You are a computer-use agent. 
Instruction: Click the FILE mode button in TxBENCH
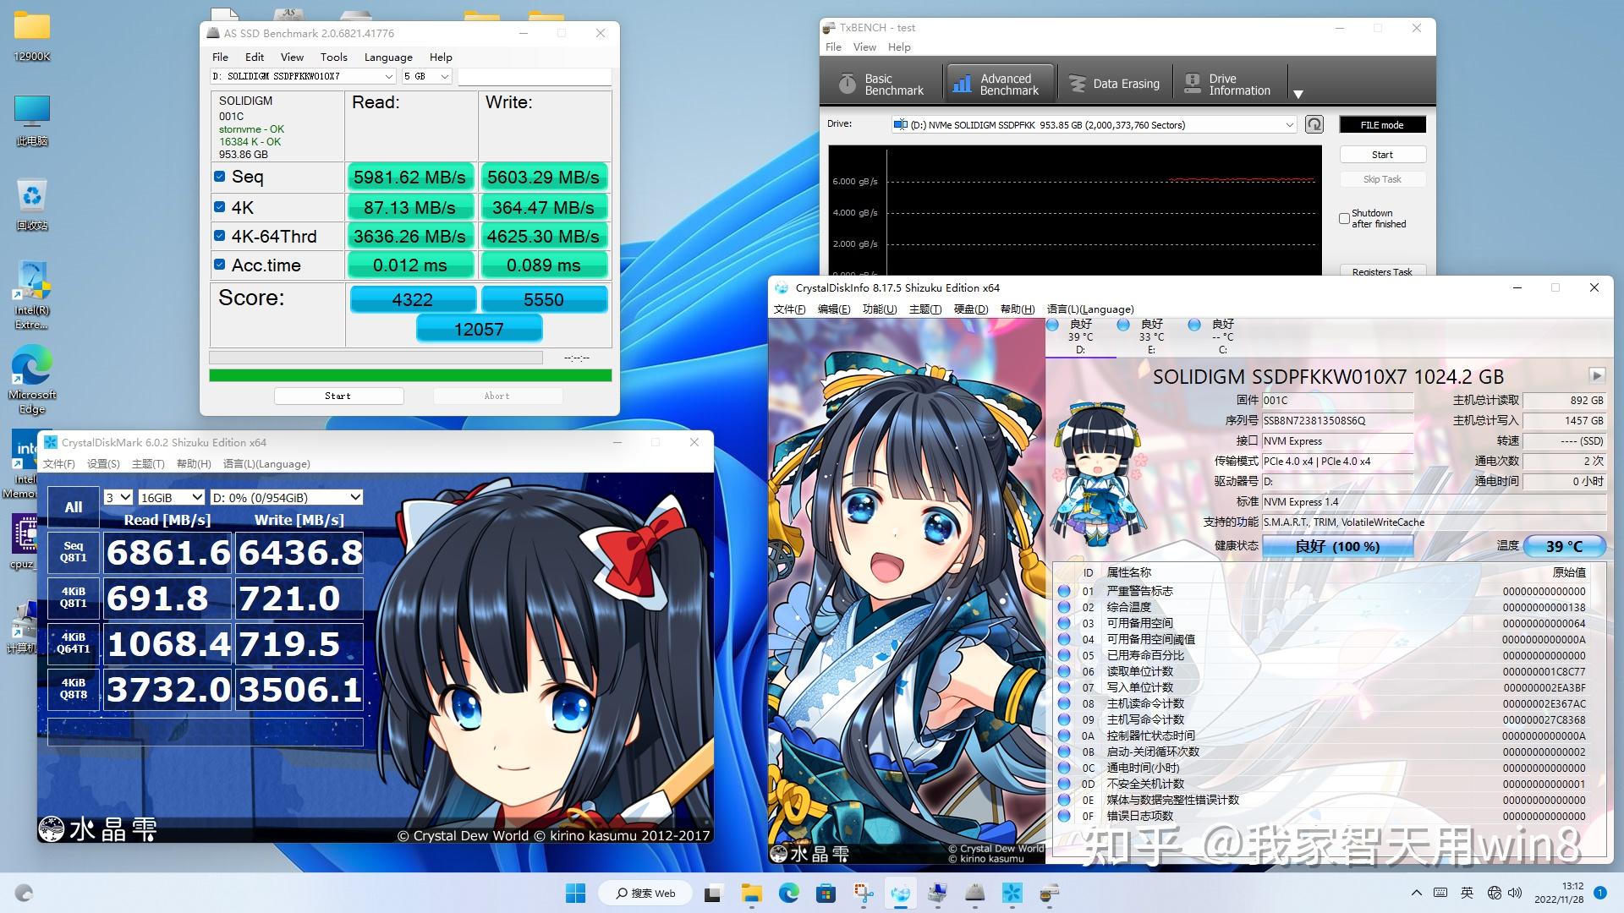[x=1382, y=123]
